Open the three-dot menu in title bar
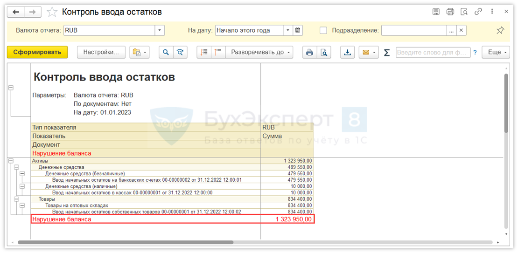The width and height of the screenshot is (518, 253). pos(492,12)
